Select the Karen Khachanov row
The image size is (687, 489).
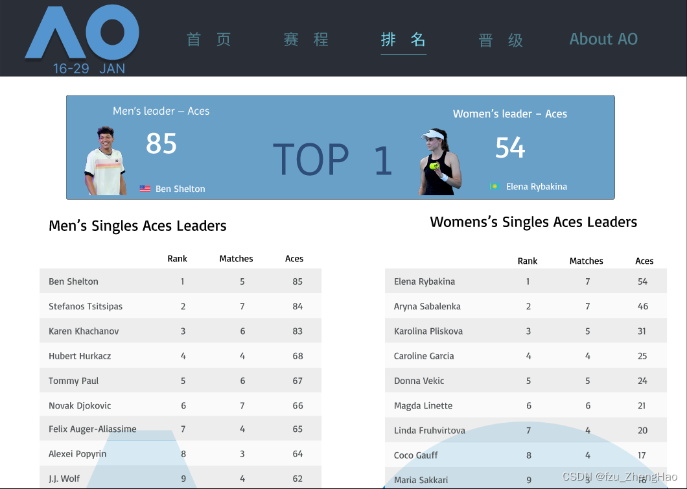181,331
